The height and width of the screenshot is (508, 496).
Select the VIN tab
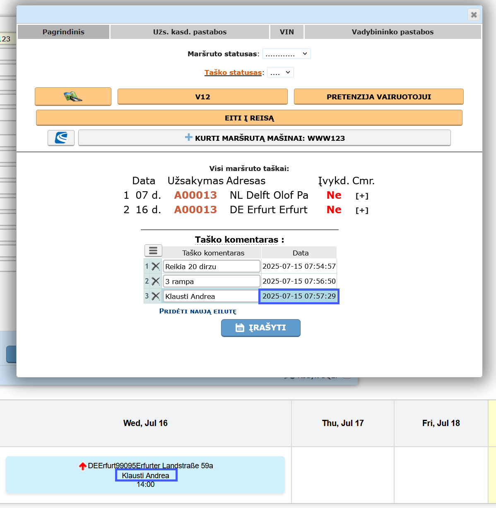pos(287,32)
